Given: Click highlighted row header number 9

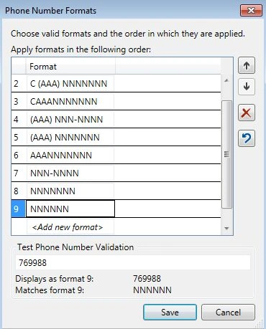Looking at the screenshot, I should point(18,209).
